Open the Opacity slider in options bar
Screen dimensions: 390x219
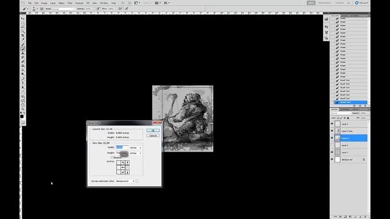click(x=93, y=9)
